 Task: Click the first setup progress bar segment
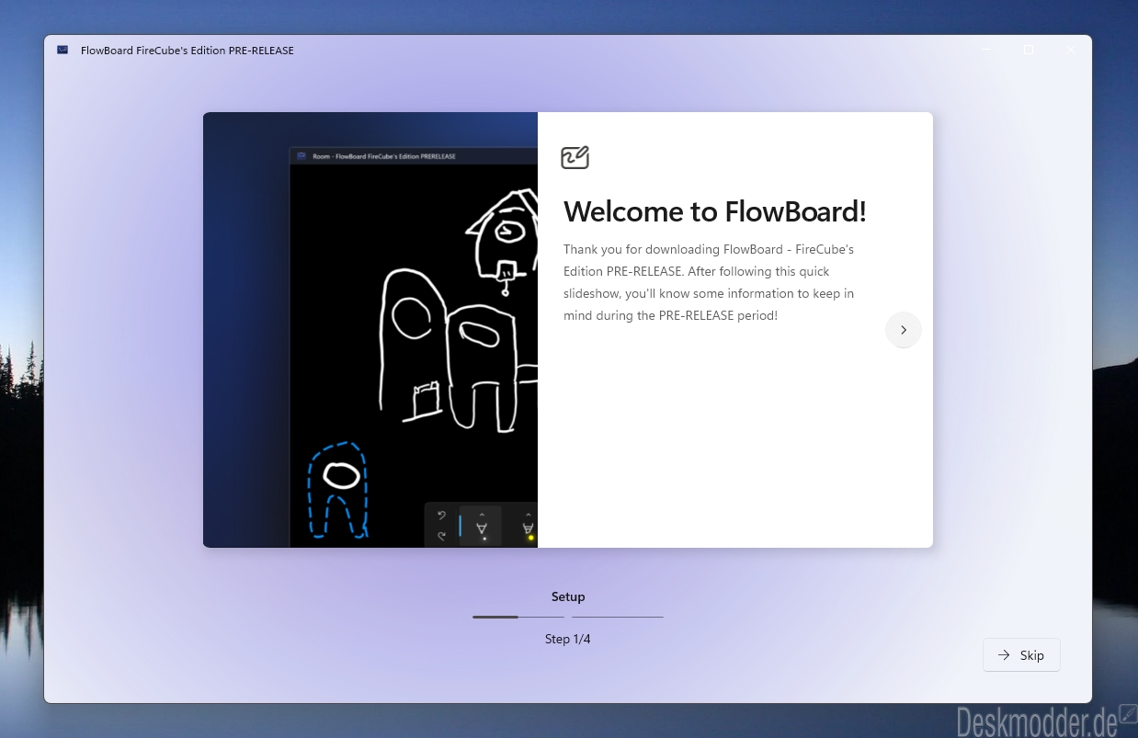point(518,617)
